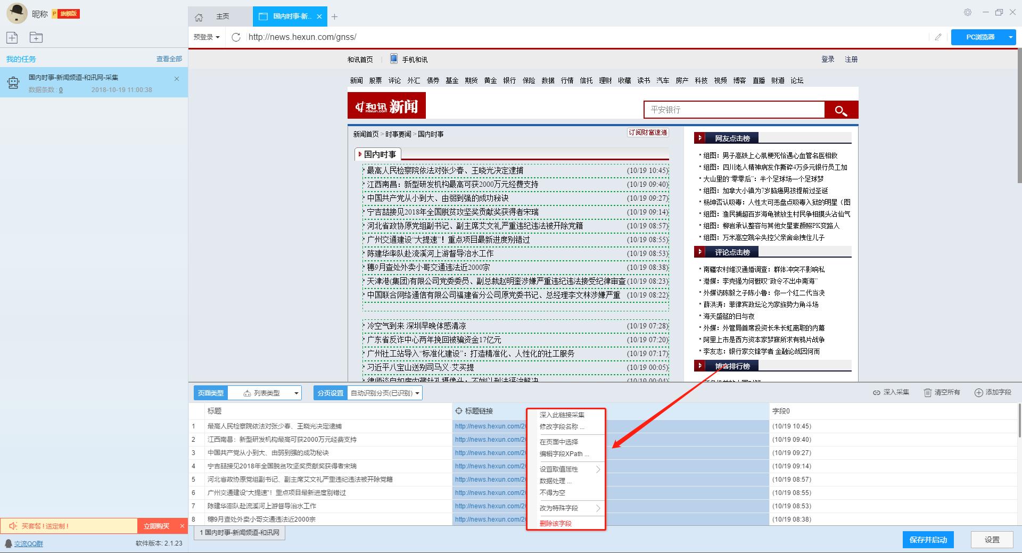Open the 自动识别分页 pagination dropdown
The height and width of the screenshot is (553, 1022).
[385, 393]
